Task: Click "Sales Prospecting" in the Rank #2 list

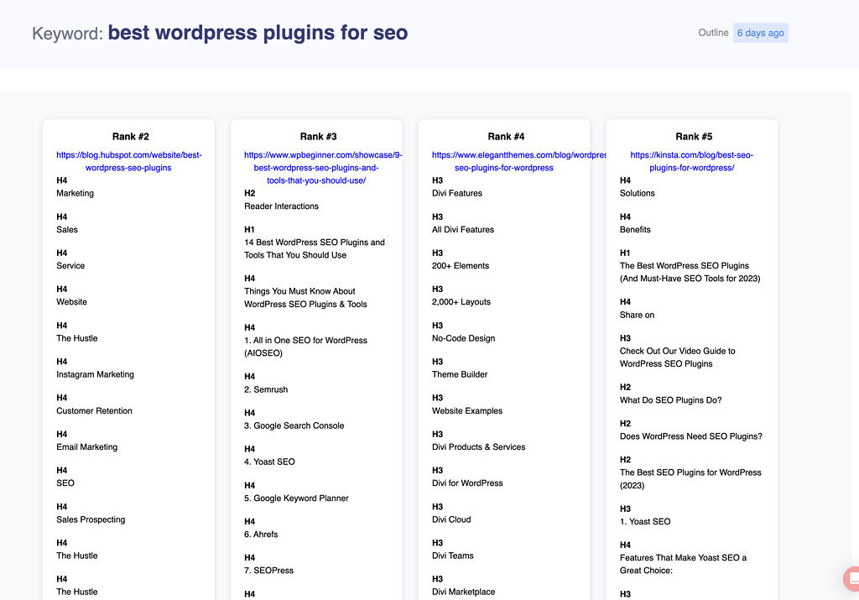Action: point(91,519)
